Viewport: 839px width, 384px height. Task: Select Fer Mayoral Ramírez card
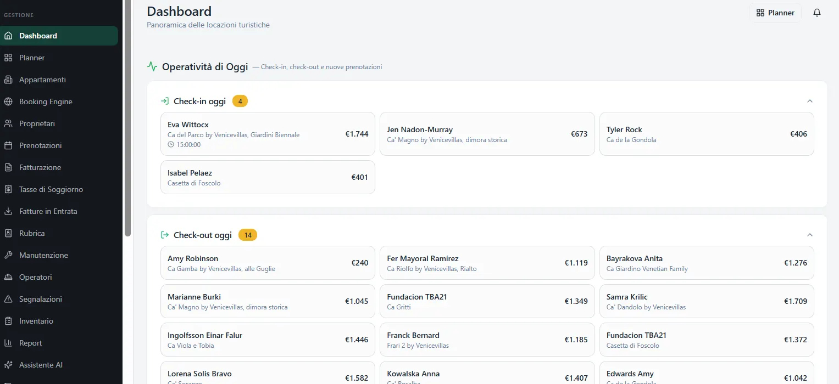pyautogui.click(x=487, y=263)
